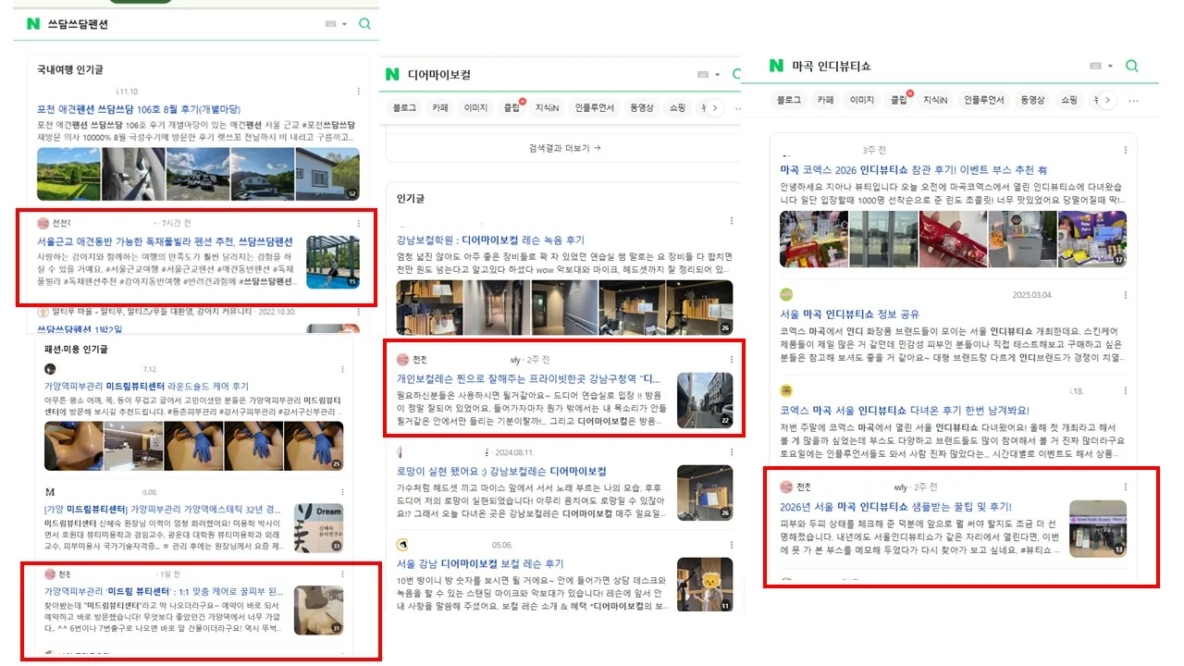Image resolution: width=1184 pixels, height=666 pixels.
Task: Select 이미지 tab in 마곡 인디뷰티쇼 search
Action: click(x=862, y=100)
